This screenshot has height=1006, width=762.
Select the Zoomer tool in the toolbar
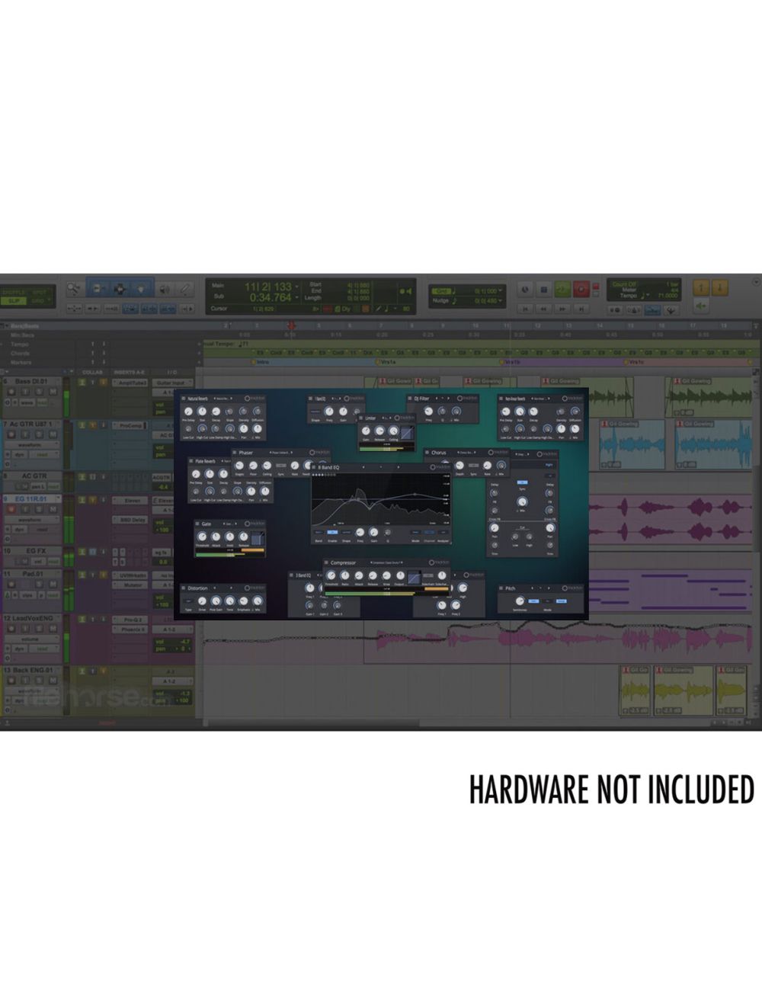pos(74,288)
